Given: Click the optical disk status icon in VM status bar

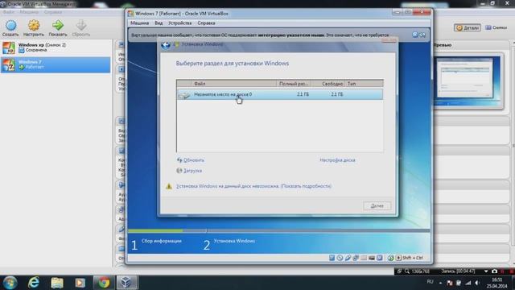Looking at the screenshot, I should [340, 258].
